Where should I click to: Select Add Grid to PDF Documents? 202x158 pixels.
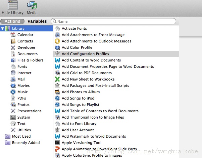(116, 73)
